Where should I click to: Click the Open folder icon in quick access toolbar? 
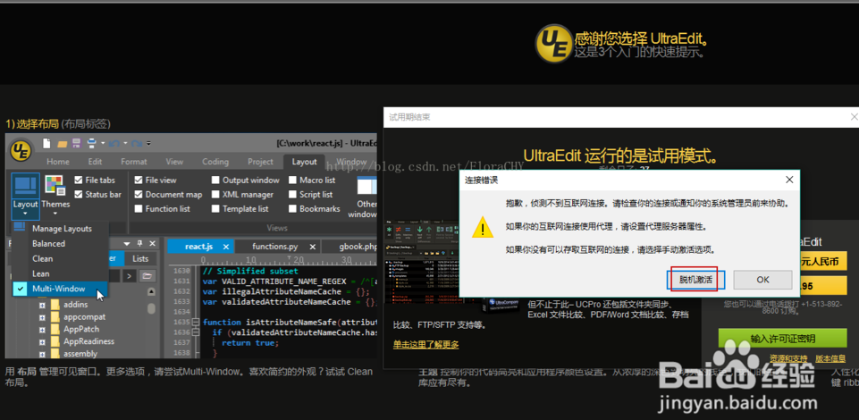point(62,144)
